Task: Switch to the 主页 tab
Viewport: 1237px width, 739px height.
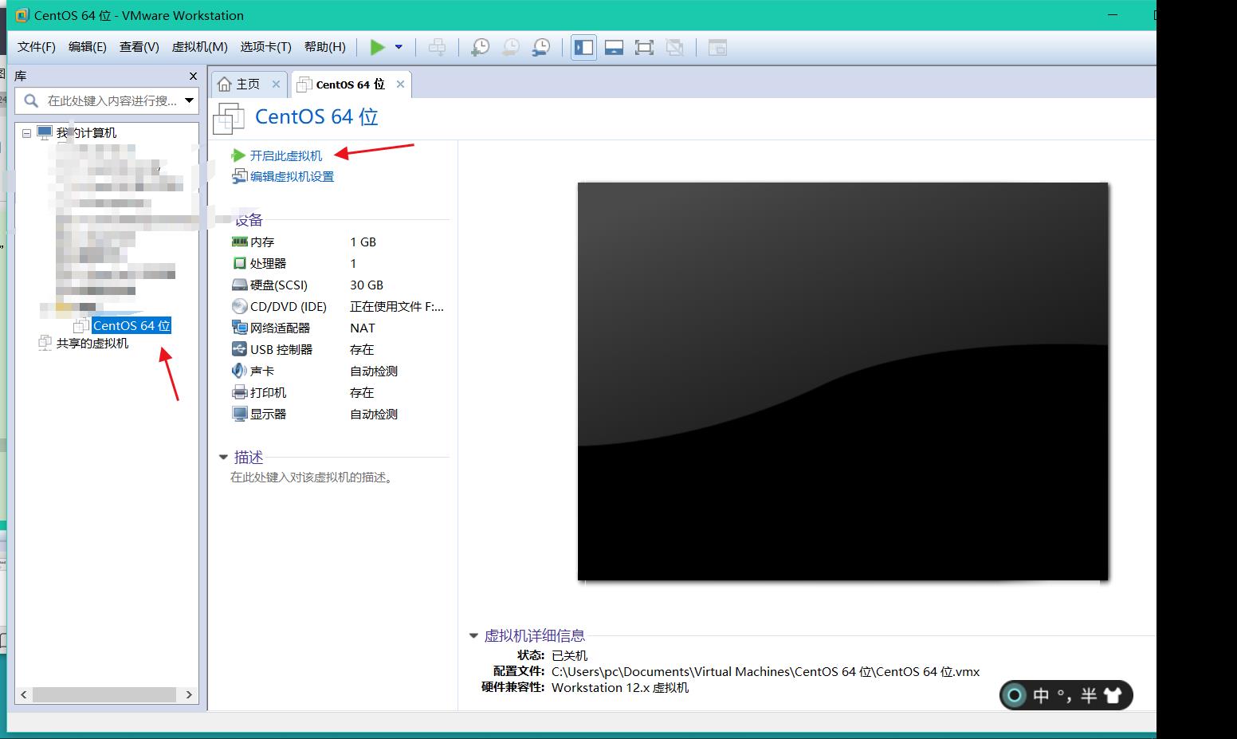Action: coord(248,84)
